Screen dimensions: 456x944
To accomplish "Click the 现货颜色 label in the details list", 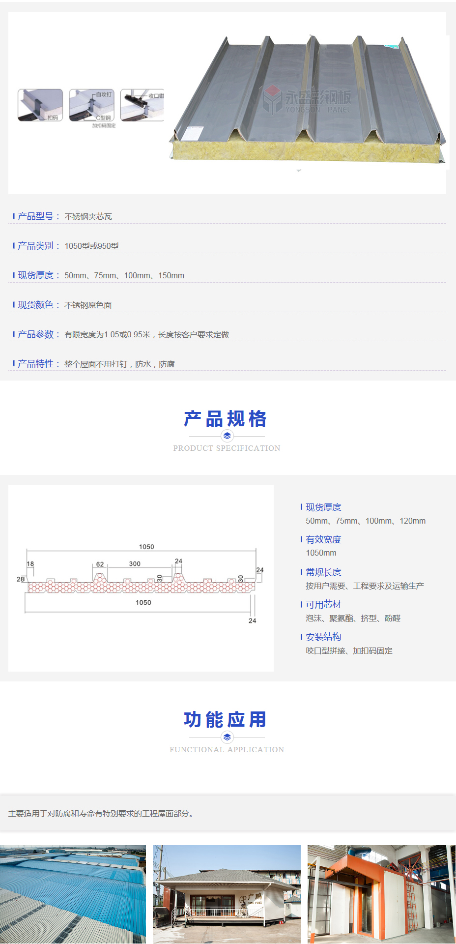I will [x=36, y=305].
